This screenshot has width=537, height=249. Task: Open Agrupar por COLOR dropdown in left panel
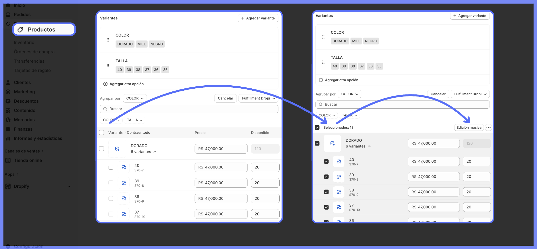(135, 98)
